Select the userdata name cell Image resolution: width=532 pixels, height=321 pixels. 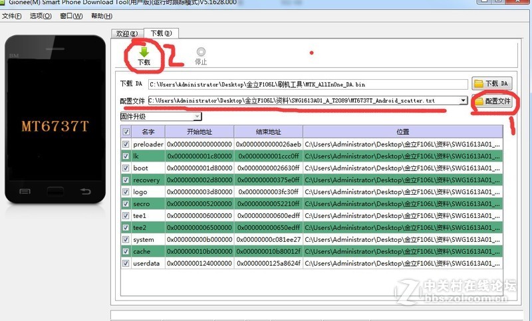[148, 263]
